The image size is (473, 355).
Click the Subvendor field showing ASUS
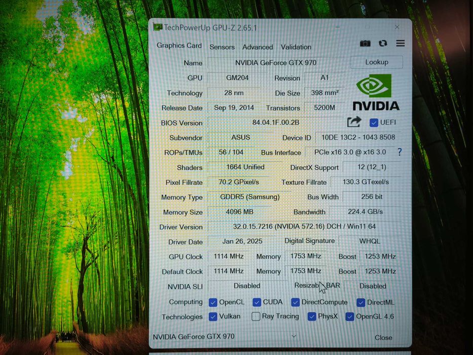coord(240,137)
